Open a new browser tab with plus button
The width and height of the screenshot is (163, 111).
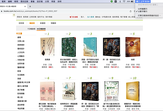click(x=30, y=7)
